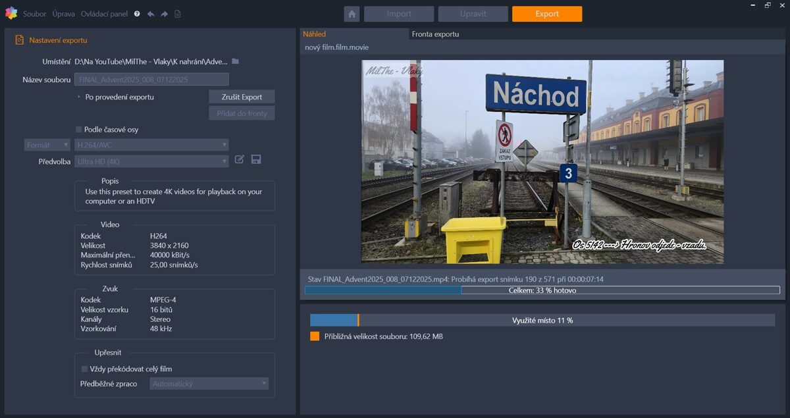Enable 'Vždy překódovat celý film' checkbox

(x=84, y=369)
